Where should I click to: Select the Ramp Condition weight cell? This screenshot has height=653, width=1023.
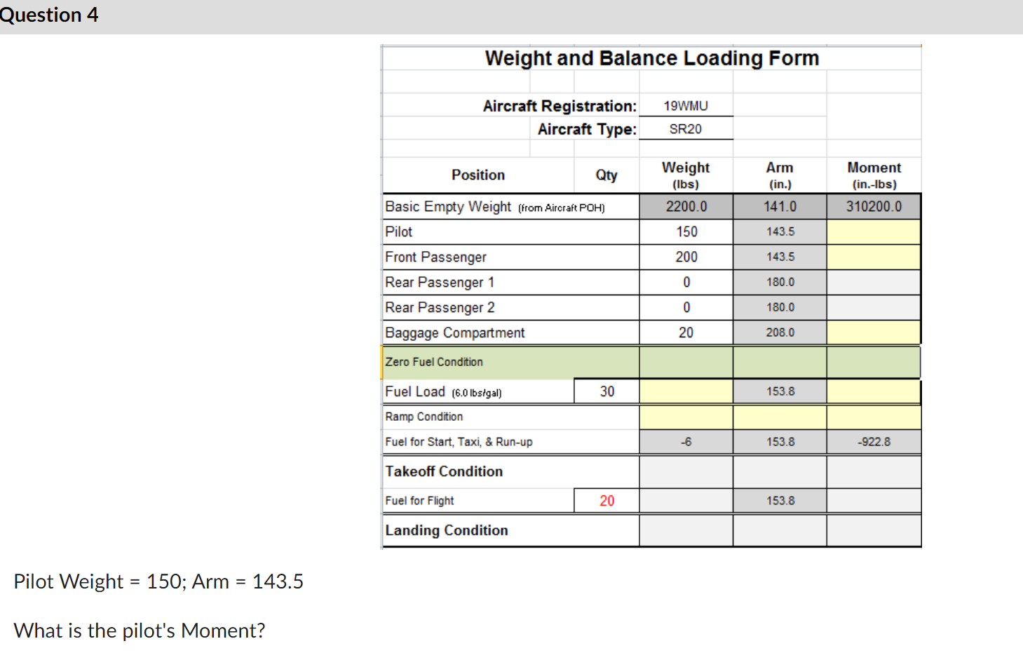pyautogui.click(x=685, y=417)
